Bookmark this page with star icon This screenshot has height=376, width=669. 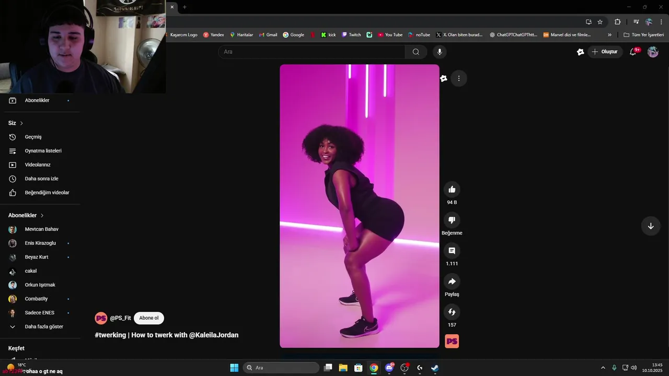[x=600, y=22]
